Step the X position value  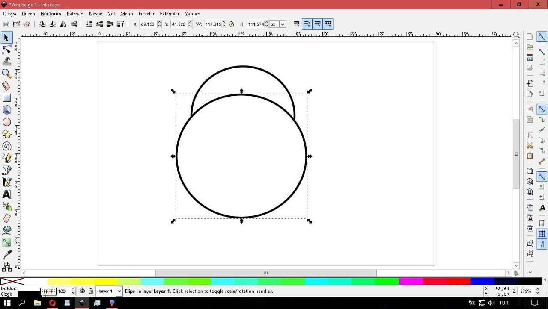(160, 24)
